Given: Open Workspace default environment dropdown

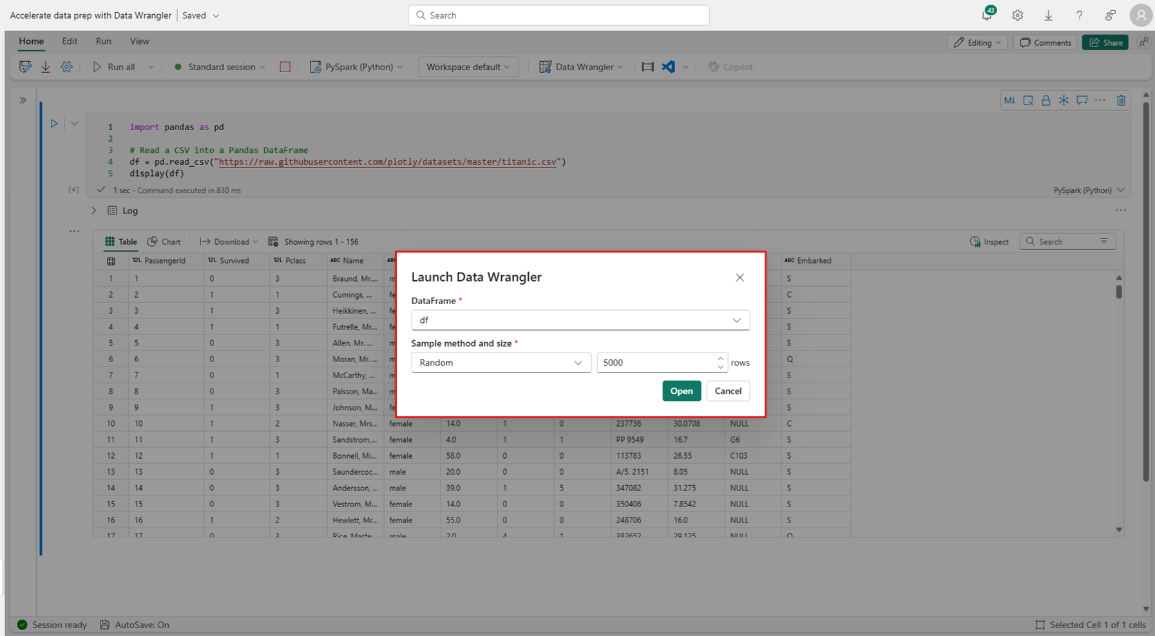Looking at the screenshot, I should click(x=468, y=67).
